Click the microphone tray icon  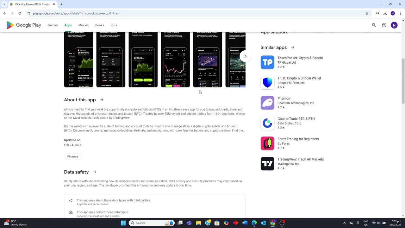tap(358, 223)
